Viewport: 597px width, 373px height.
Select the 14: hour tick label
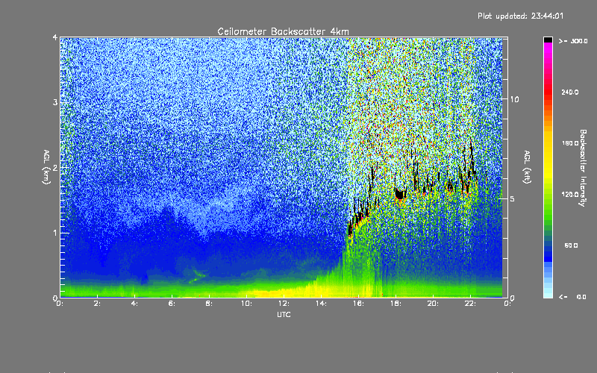321,304
